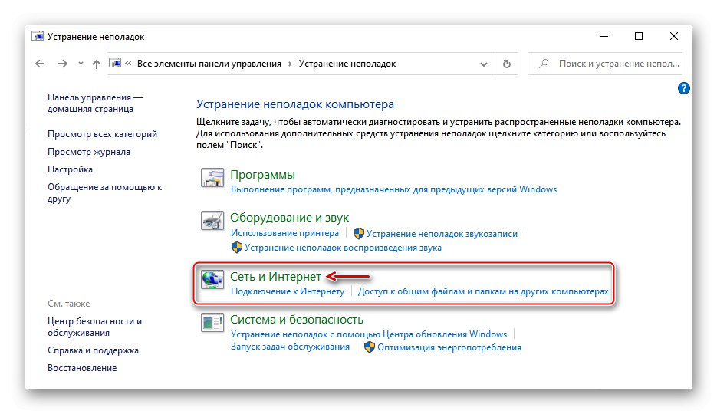Click the 'Сеть и Интернет' heading
This screenshot has height=414, width=717.
[x=275, y=277]
